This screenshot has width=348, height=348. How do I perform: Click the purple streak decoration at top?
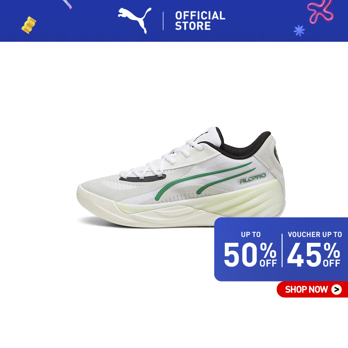(67, 4)
